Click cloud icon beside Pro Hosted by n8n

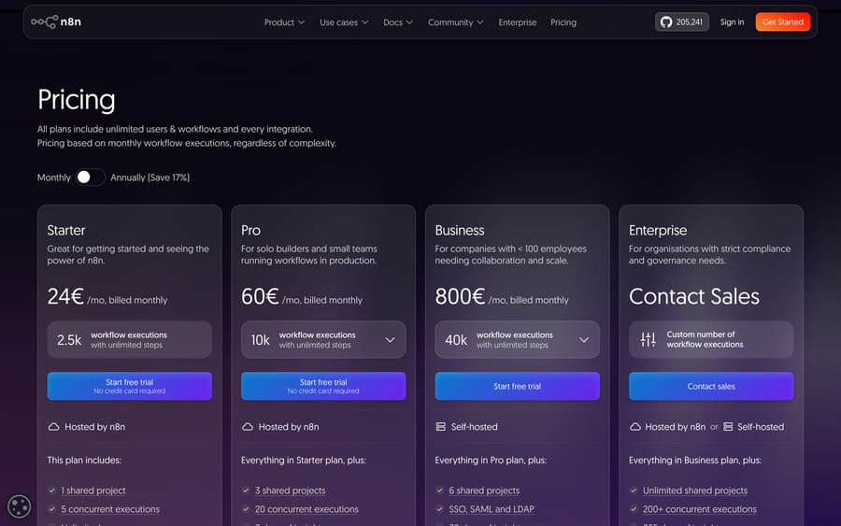(x=248, y=427)
